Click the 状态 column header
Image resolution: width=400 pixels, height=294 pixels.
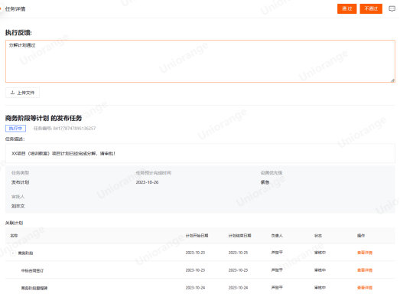pyautogui.click(x=318, y=236)
